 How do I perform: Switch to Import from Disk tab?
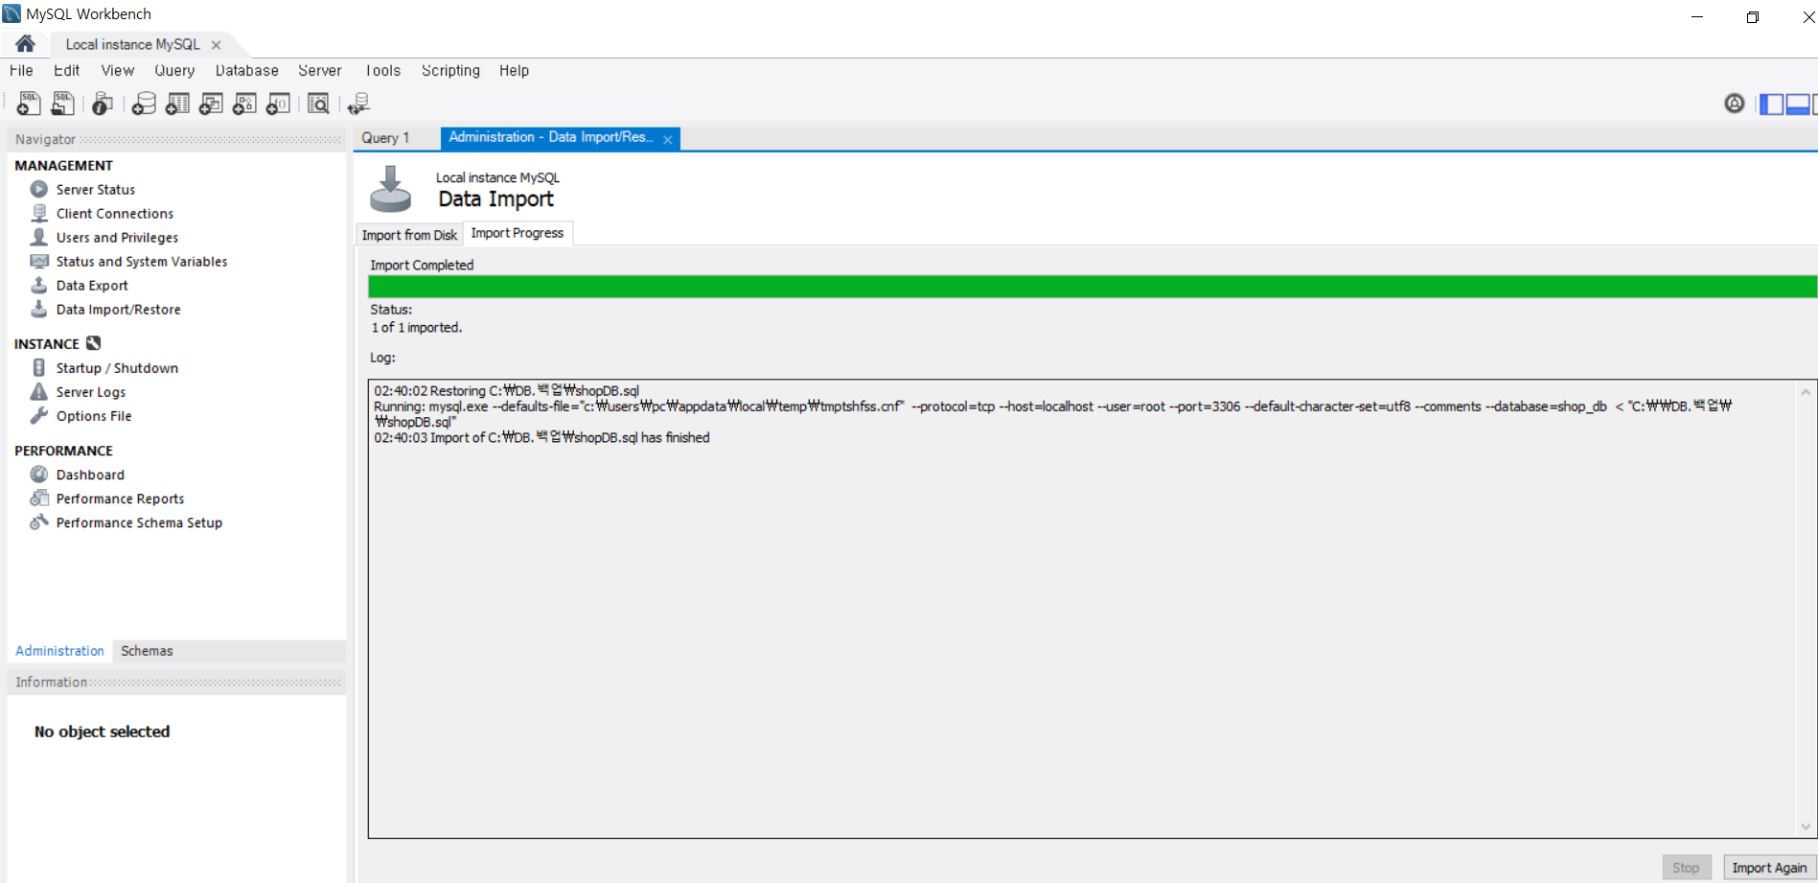point(409,235)
